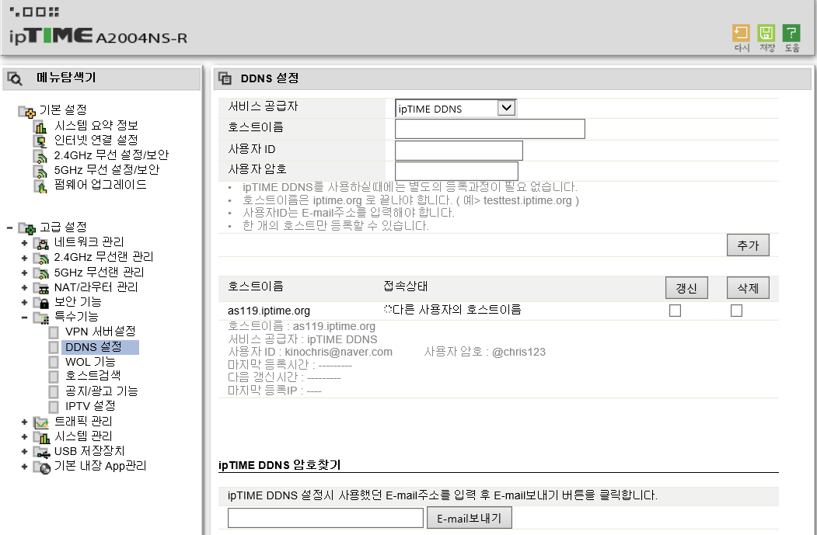Open VPN 서버설정 menu item

(x=100, y=332)
